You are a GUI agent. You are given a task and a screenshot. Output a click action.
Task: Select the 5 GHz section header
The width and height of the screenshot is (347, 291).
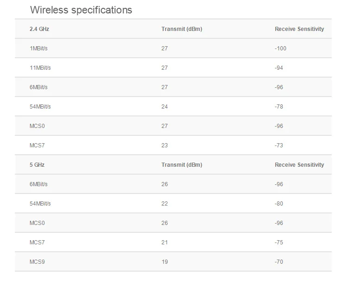(37, 165)
